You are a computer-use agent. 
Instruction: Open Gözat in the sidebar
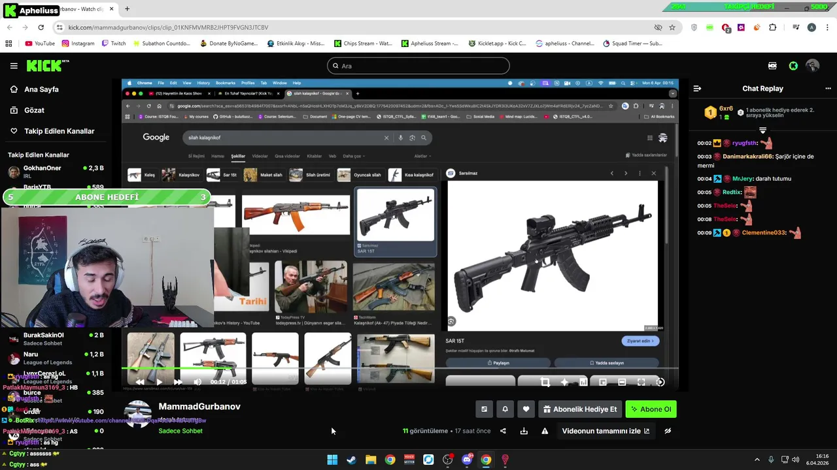pos(34,110)
